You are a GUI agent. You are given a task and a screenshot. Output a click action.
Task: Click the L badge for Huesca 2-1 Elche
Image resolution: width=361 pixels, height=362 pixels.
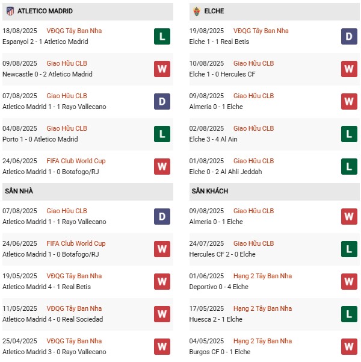pos(349,314)
